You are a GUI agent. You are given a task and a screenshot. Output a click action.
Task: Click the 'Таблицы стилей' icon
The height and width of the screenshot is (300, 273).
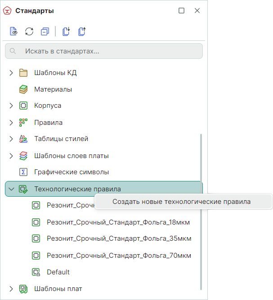tap(23, 139)
